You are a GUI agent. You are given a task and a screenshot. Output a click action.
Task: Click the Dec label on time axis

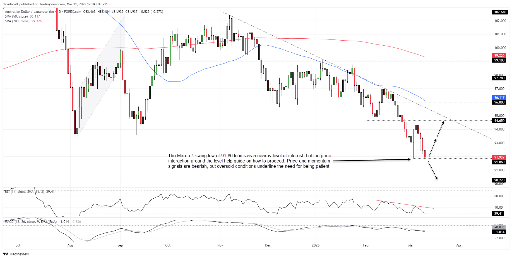[268, 245]
